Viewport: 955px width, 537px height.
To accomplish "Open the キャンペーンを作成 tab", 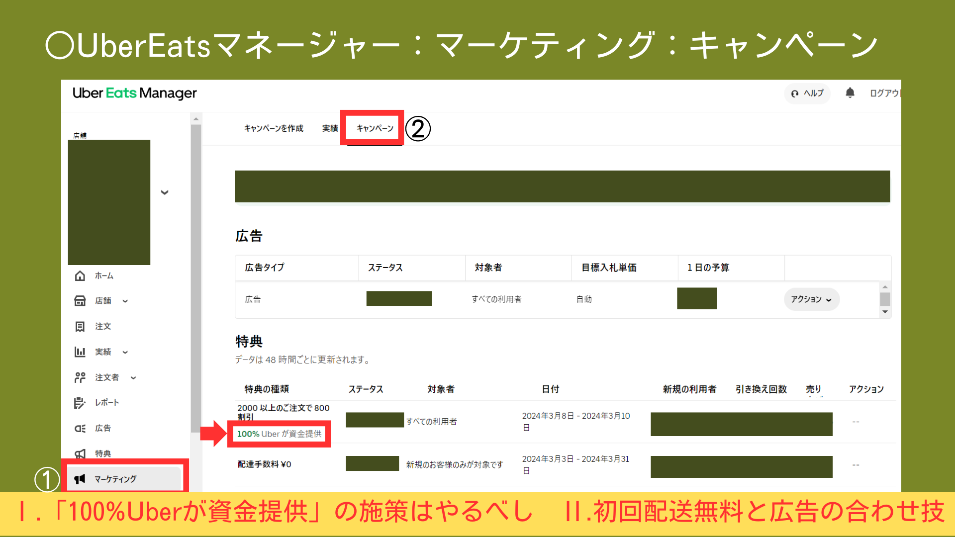I will [x=274, y=128].
